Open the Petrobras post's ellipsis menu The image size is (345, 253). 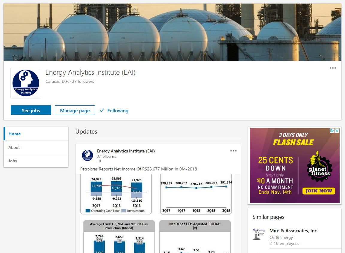[x=233, y=151]
